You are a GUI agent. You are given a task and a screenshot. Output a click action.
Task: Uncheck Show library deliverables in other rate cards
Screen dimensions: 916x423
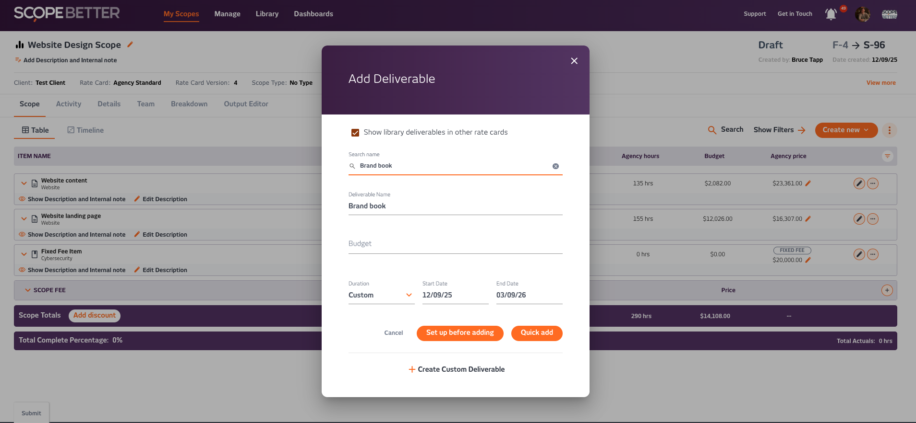(x=355, y=133)
